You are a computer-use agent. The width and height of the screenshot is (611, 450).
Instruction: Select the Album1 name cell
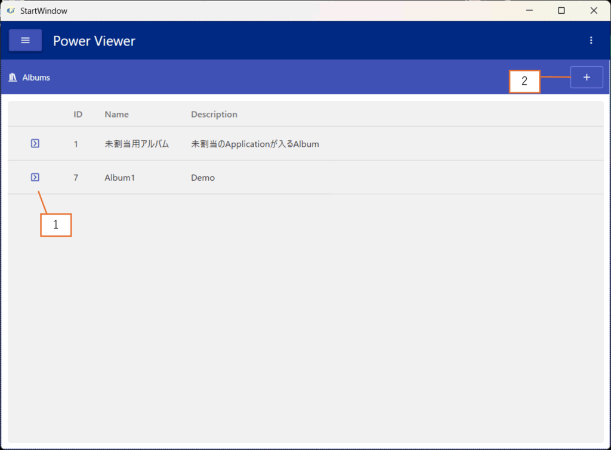pos(119,178)
